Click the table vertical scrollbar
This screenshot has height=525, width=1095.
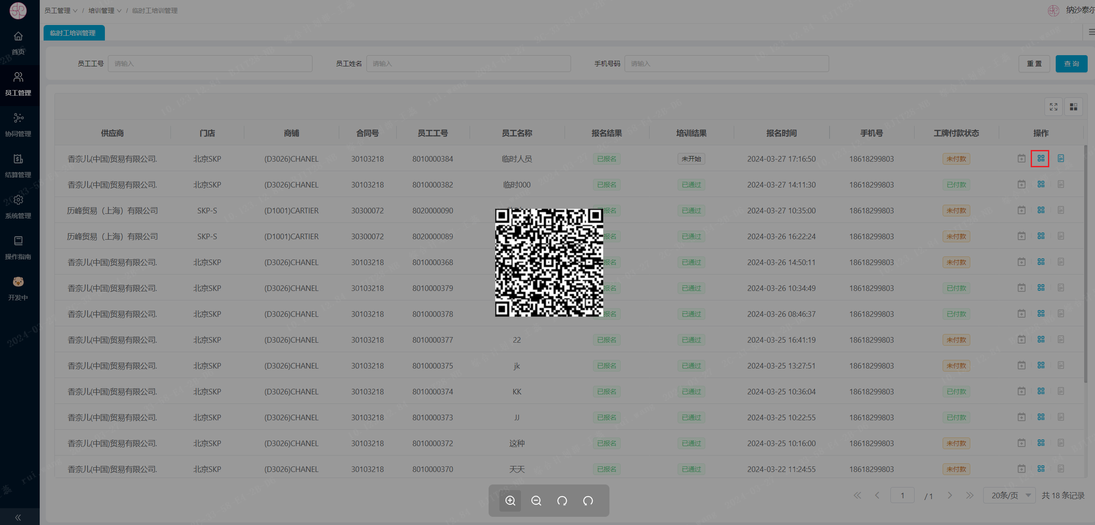[1086, 264]
